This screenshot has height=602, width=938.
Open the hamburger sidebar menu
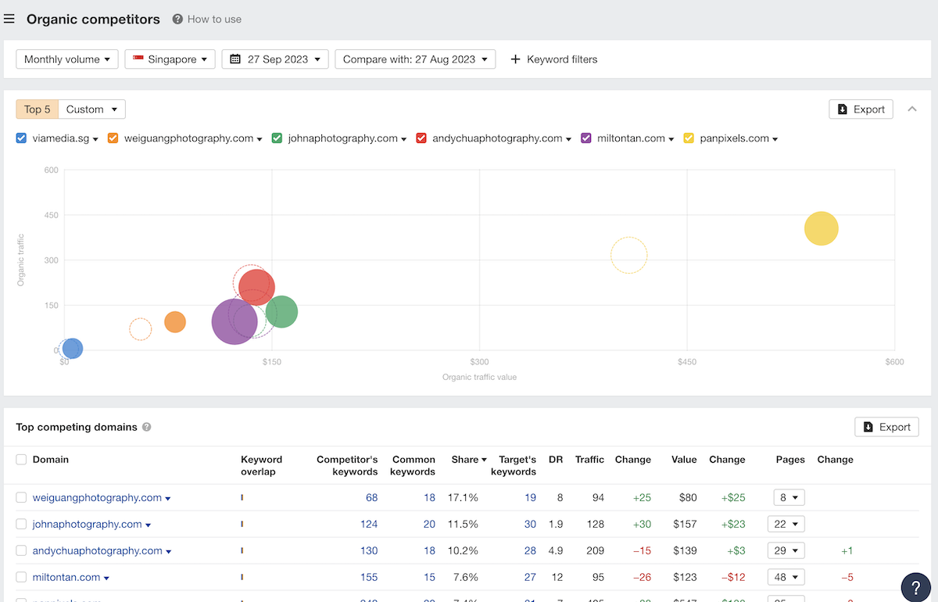(x=9, y=20)
